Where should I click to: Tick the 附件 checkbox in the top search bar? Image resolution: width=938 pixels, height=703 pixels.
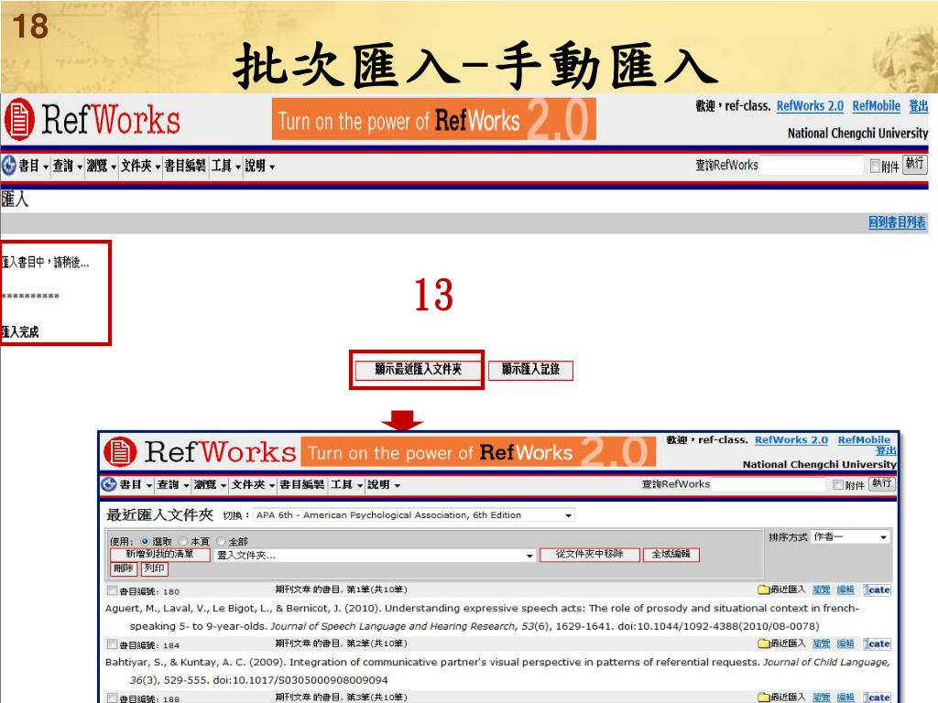[x=875, y=166]
